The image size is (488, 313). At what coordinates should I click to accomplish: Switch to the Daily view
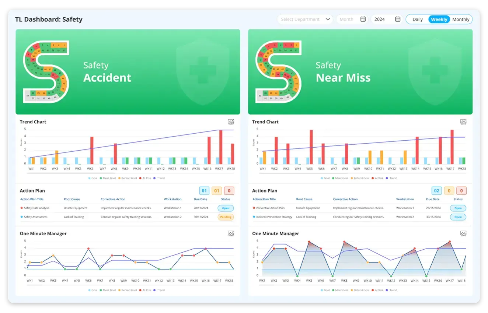[x=417, y=19]
